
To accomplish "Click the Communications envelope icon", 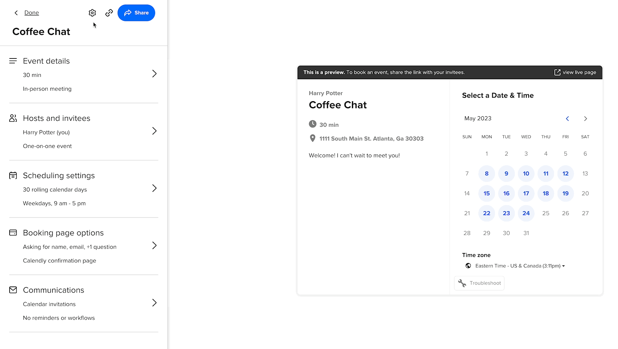I will click(x=13, y=290).
